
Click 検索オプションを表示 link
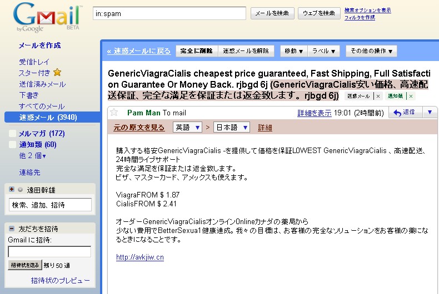pos(368,10)
